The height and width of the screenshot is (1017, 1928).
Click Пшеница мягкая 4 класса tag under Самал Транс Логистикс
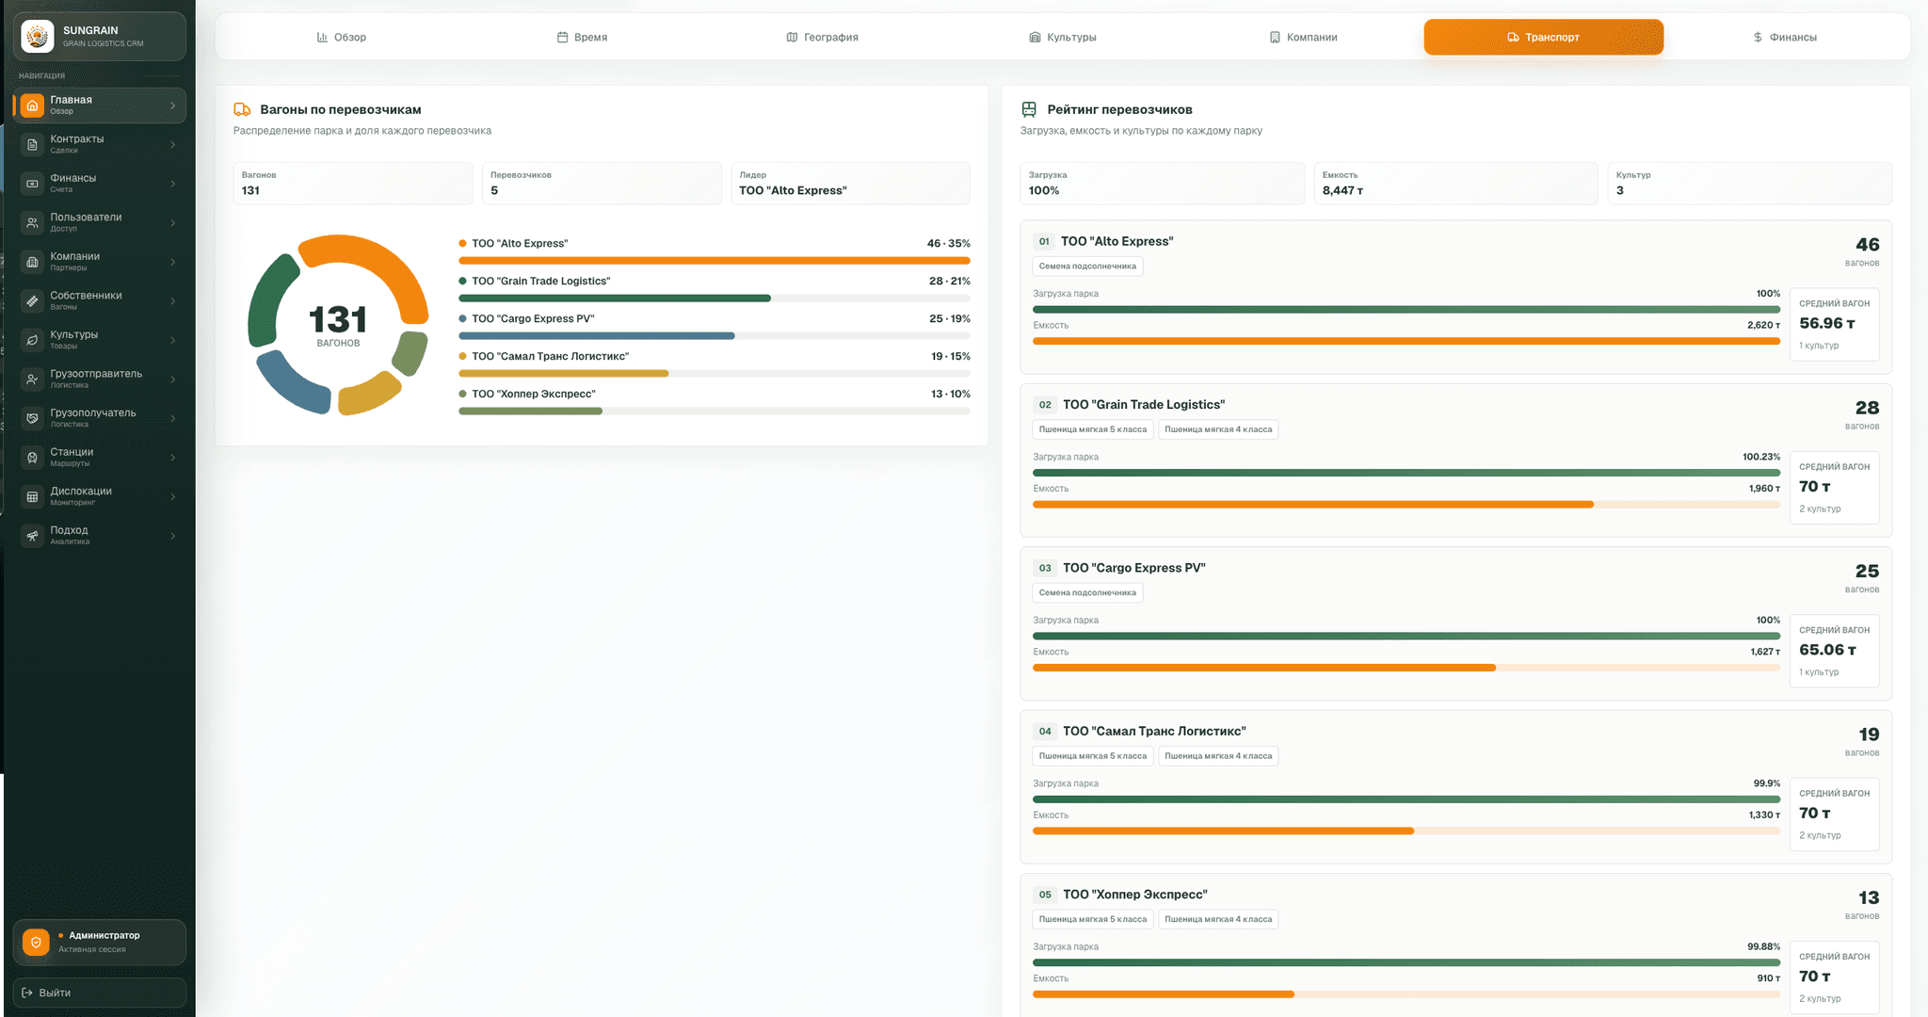coord(1218,756)
